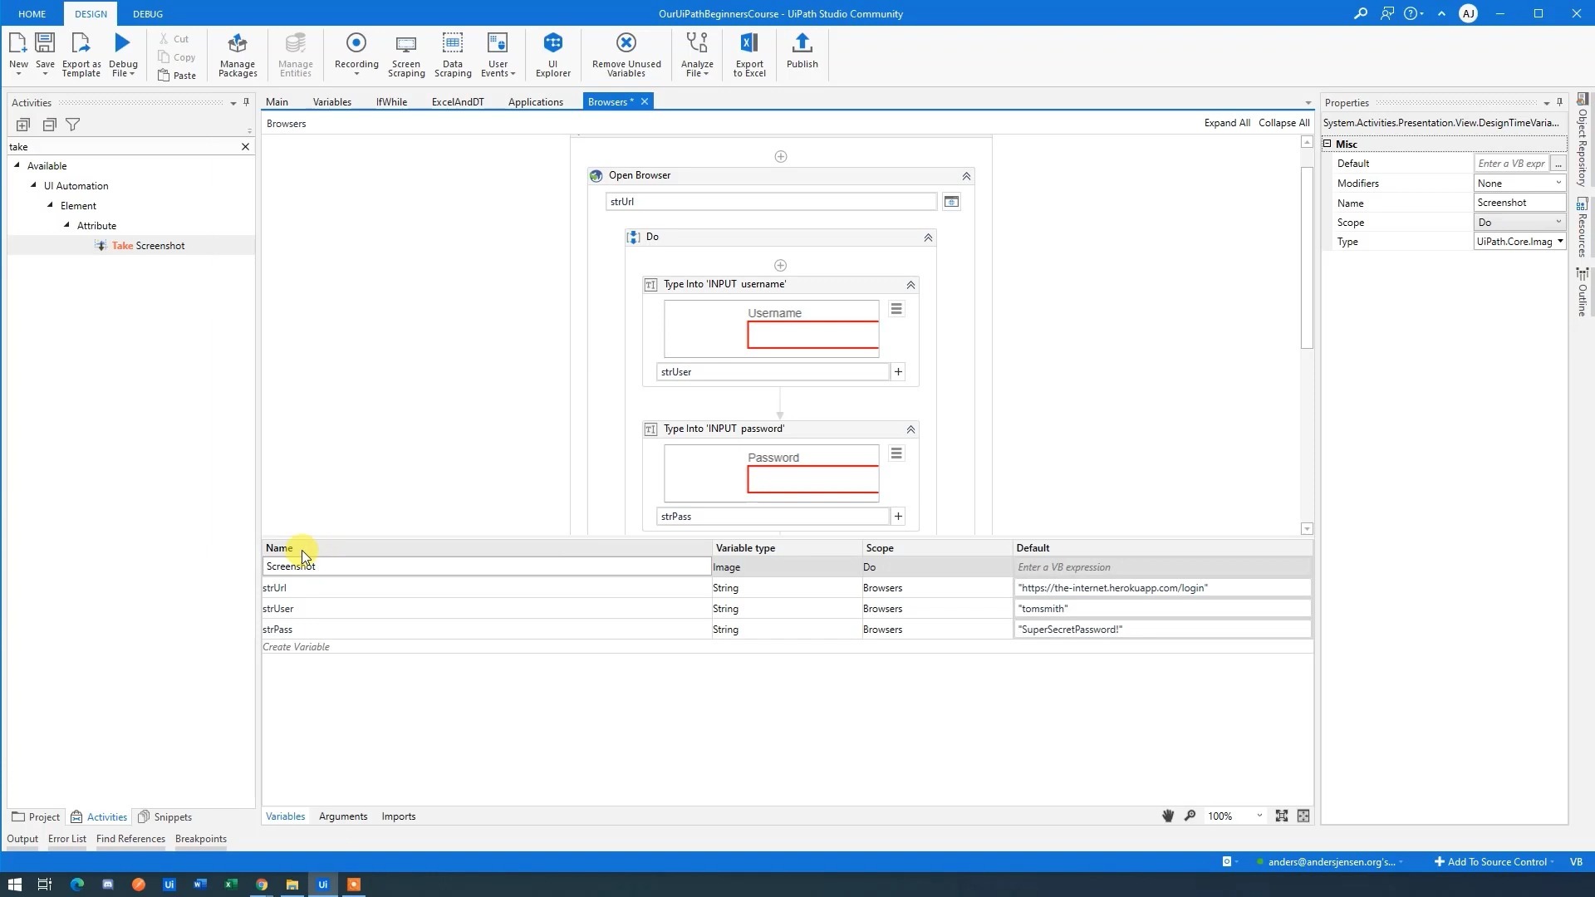This screenshot has height=897, width=1595.
Task: Open the Output panel
Action: click(23, 839)
